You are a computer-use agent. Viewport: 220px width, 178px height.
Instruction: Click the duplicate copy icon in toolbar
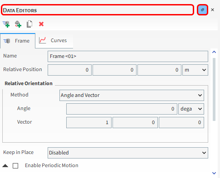tap(29, 24)
